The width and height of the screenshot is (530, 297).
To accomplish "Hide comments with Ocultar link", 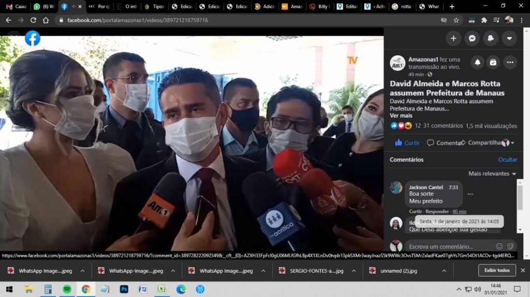I will pyautogui.click(x=507, y=160).
